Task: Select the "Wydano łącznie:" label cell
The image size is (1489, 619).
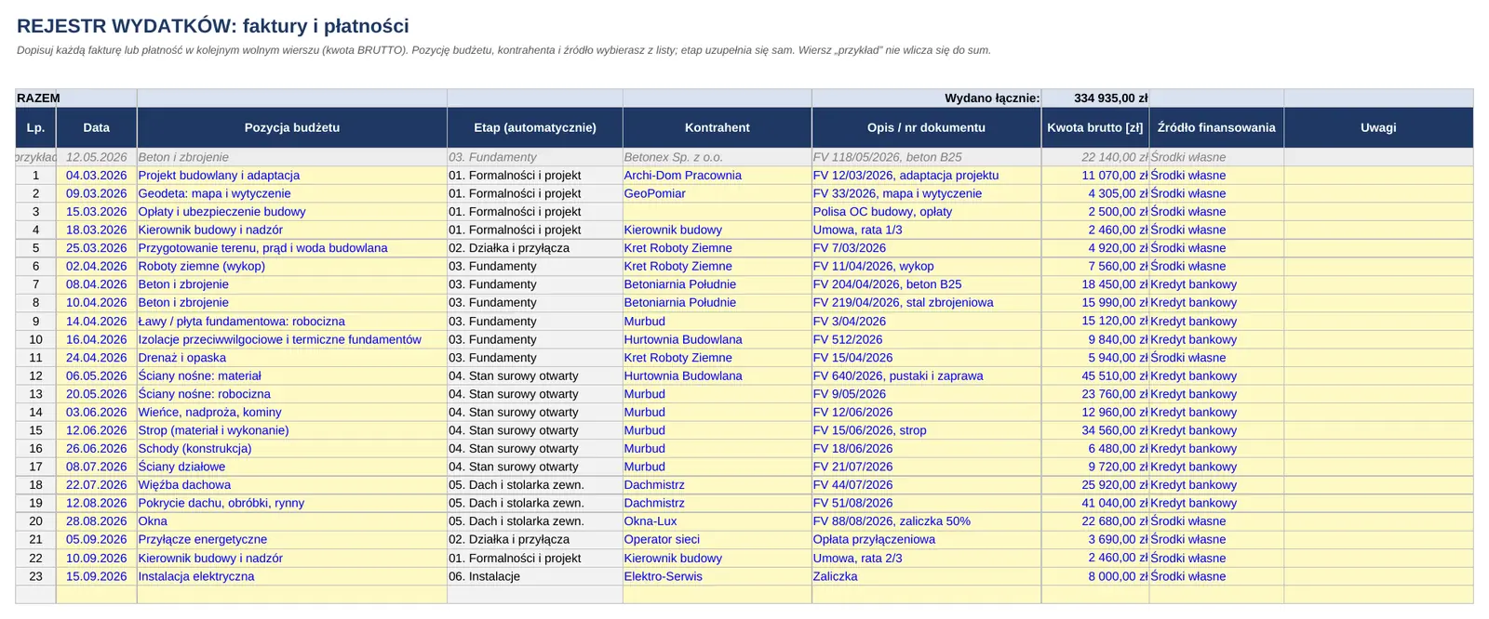Action: [926, 98]
